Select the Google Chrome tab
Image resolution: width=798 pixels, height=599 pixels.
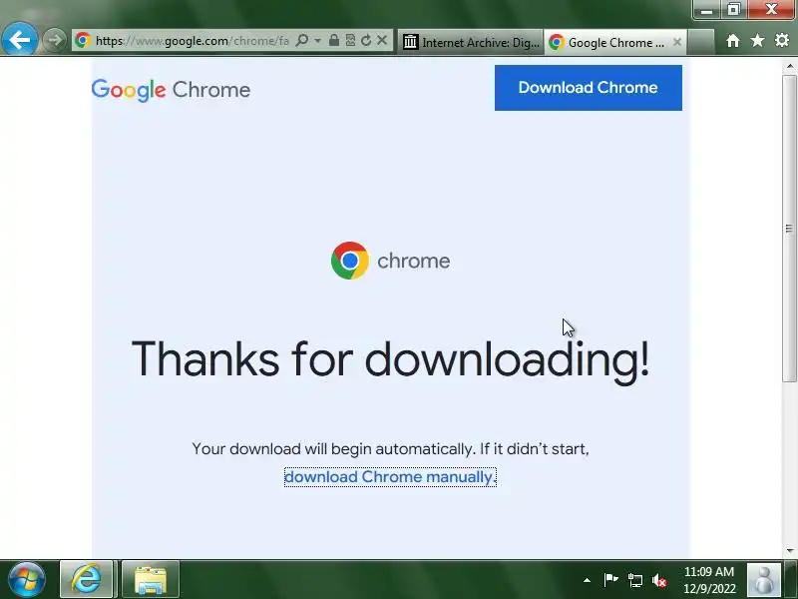pos(615,42)
